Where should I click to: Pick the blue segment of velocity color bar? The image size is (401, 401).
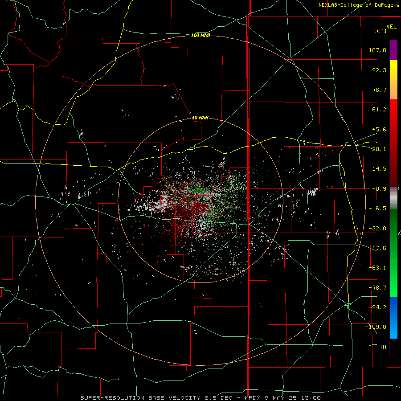393,318
